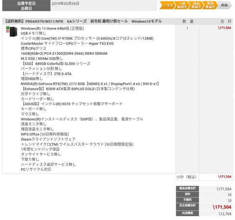Select the shipping date 2019年05月09日
The image size is (235, 220).
coord(66,3)
